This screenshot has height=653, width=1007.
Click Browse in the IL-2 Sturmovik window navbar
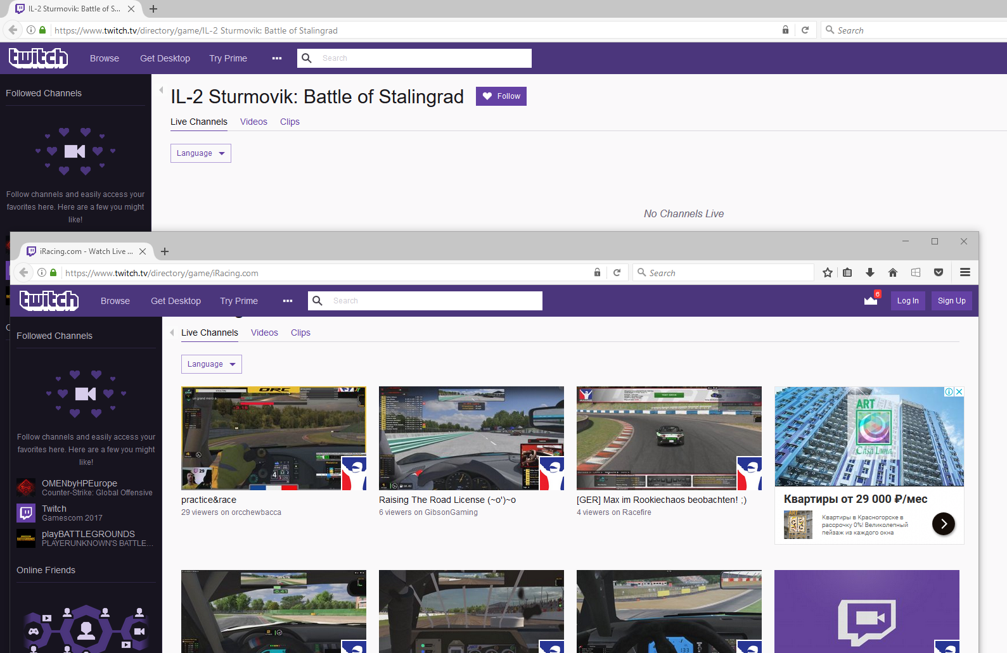point(105,58)
